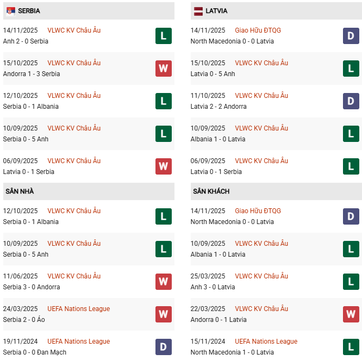Screen dimensions: 362x360
Task: Open UEFA Nations League link dated 15/11/2024
Action: (266, 342)
